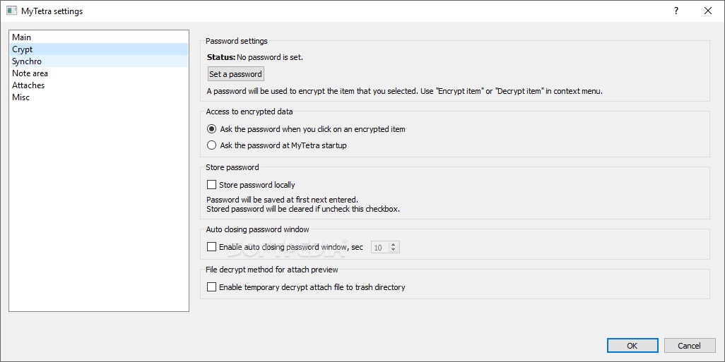The width and height of the screenshot is (725, 362).
Task: Select ask password when clicking encrypted item
Action: coord(306,129)
